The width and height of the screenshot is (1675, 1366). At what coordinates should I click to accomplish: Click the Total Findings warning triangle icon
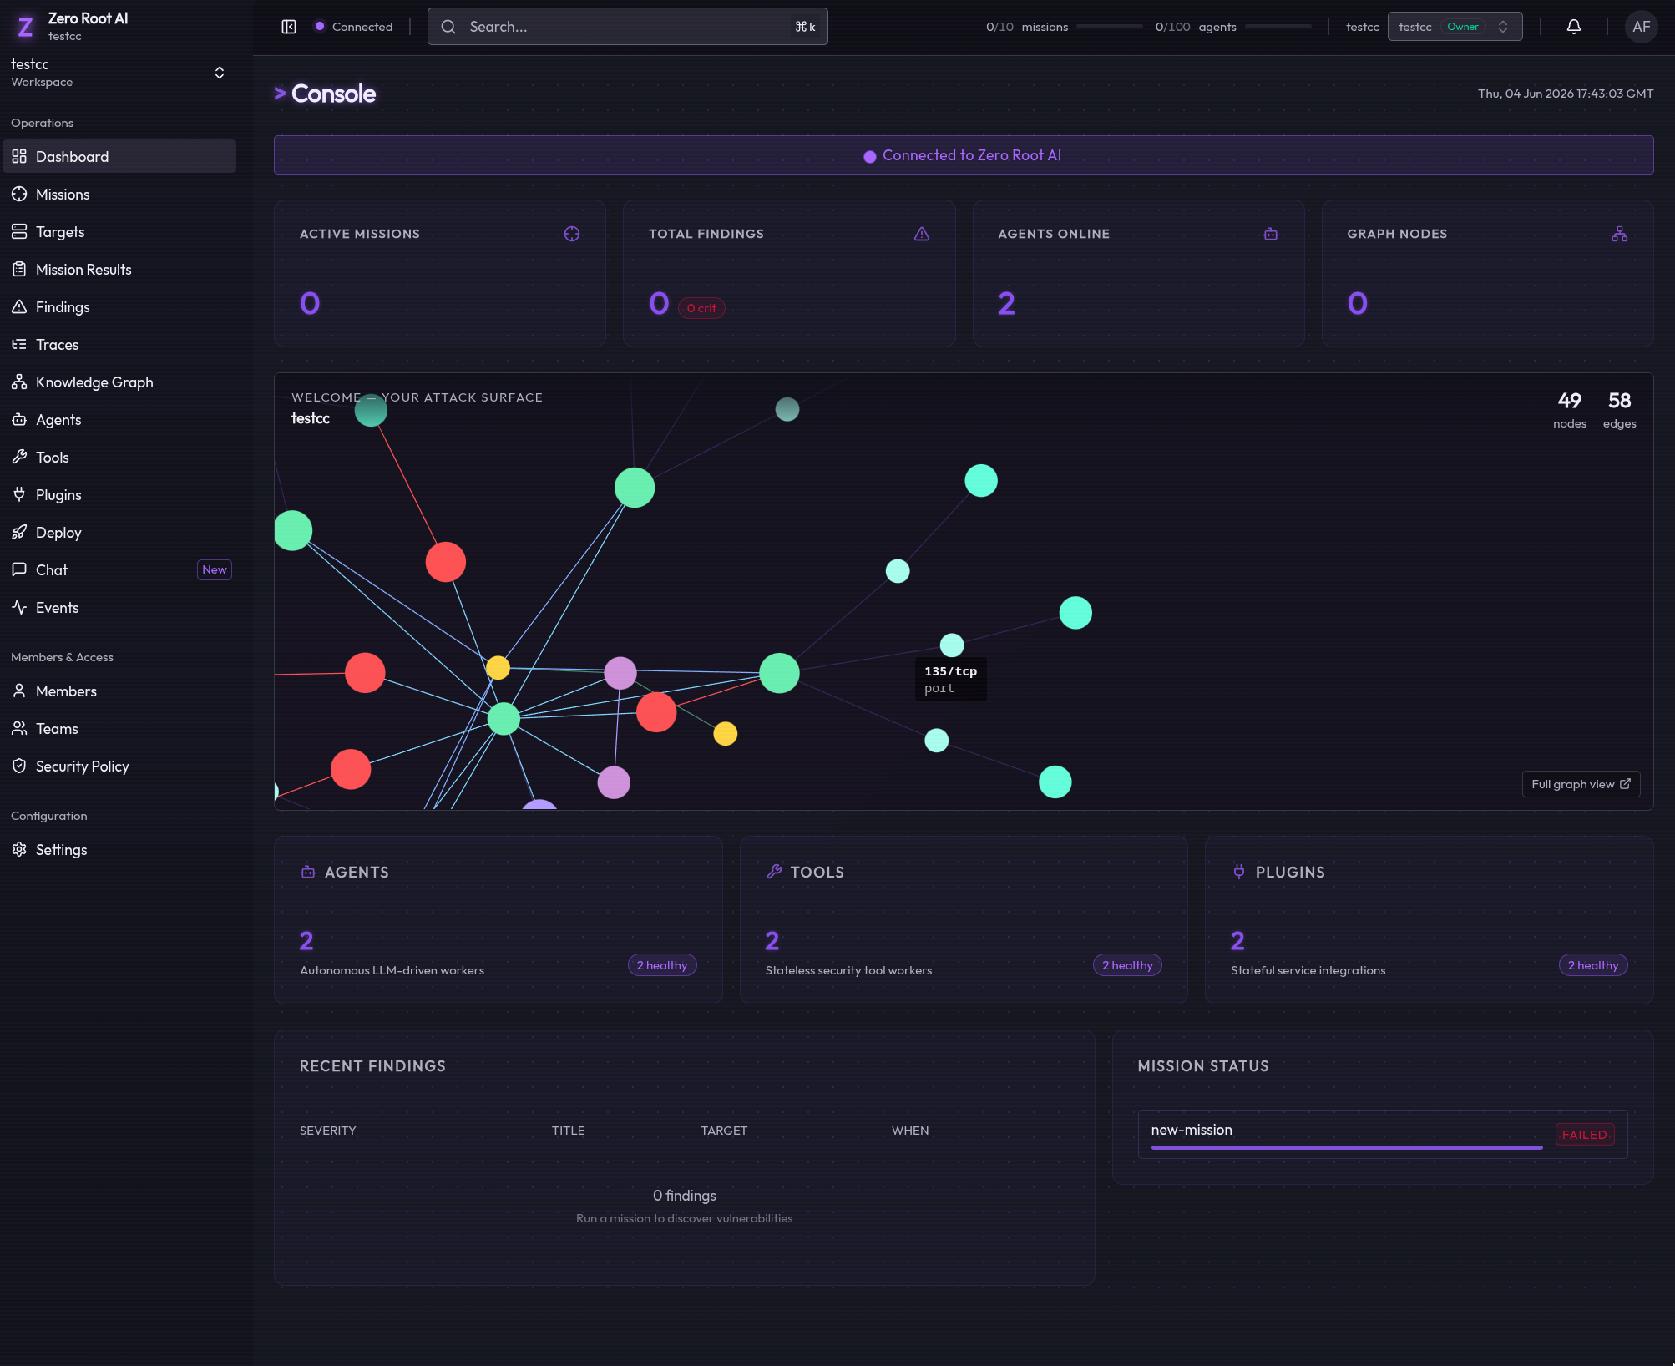[922, 234]
